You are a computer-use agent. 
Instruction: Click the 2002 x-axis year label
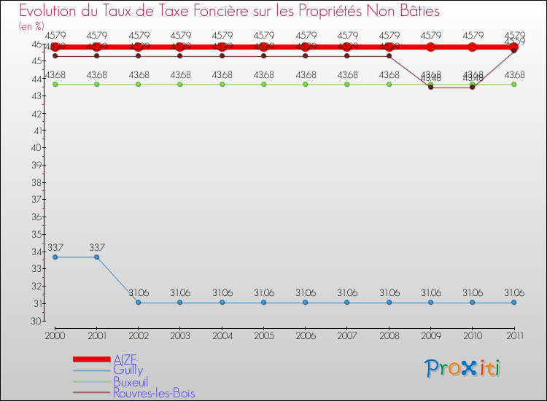pyautogui.click(x=139, y=335)
